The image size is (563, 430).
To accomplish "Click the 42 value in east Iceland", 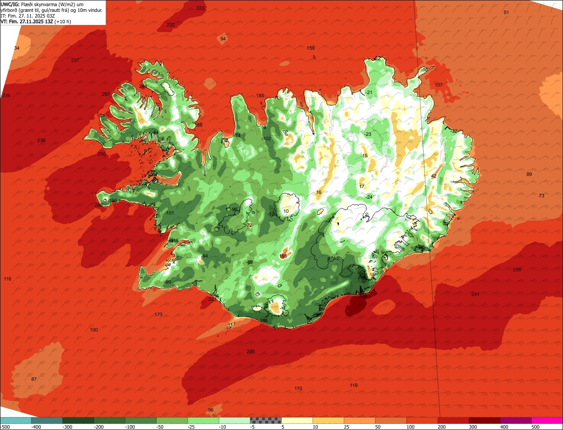I will pos(434,176).
